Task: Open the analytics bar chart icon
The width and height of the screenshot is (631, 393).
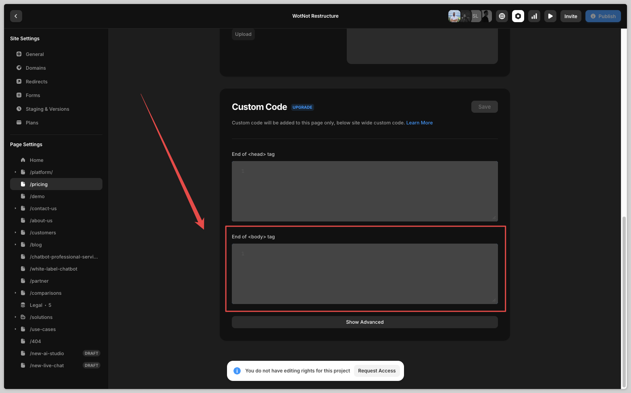Action: [534, 16]
